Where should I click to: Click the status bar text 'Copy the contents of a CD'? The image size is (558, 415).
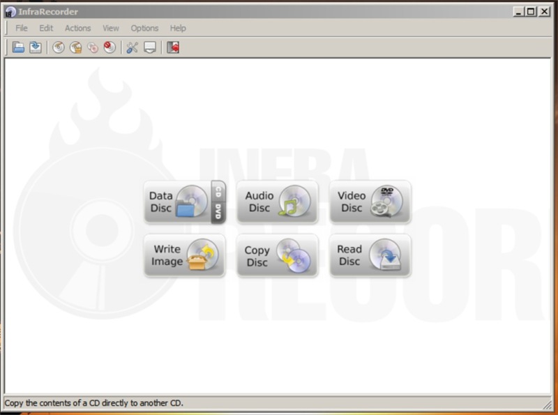pyautogui.click(x=94, y=403)
